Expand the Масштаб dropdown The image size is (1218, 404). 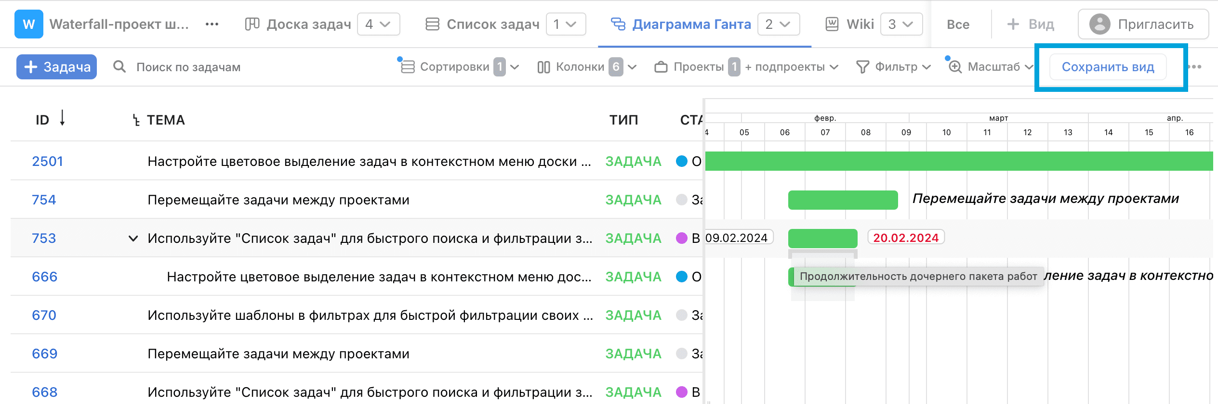coord(1028,67)
